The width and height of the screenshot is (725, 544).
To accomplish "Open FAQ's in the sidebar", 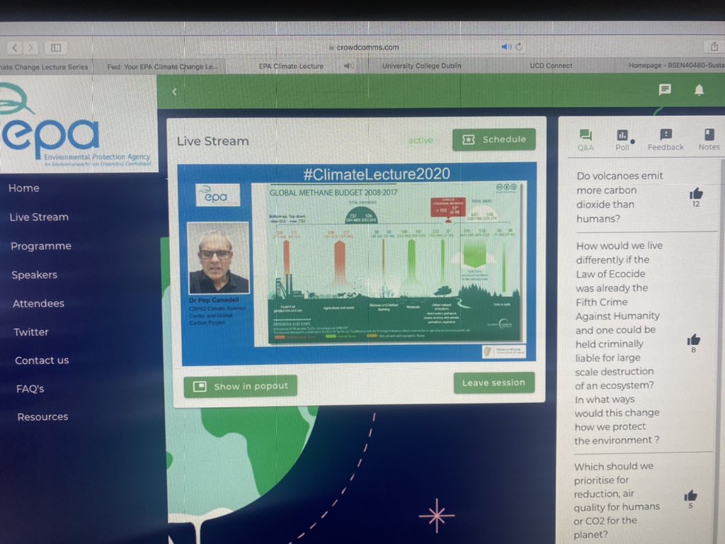I will 30,389.
